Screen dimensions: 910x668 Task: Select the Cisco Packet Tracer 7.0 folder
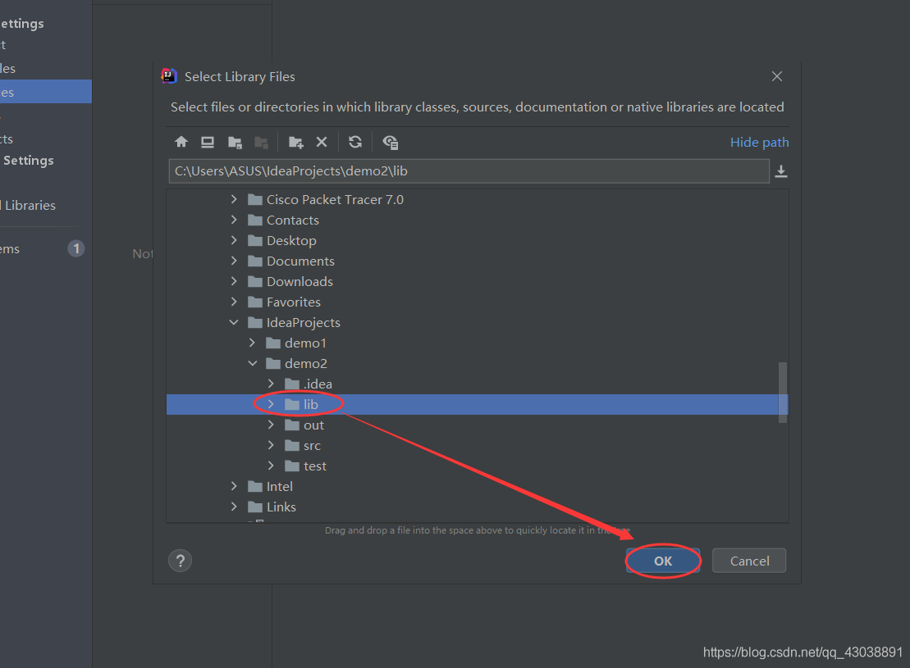tap(335, 199)
